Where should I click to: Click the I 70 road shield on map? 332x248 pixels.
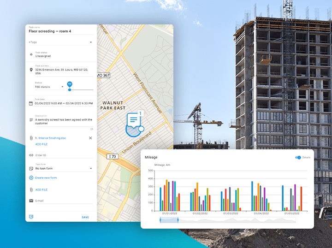point(113,157)
